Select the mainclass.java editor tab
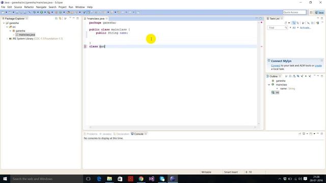Viewport: 326px width, 183px height. pos(96,19)
